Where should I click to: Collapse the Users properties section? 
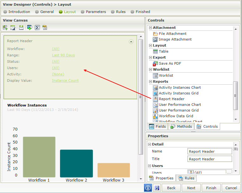pyautogui.click(x=150, y=166)
